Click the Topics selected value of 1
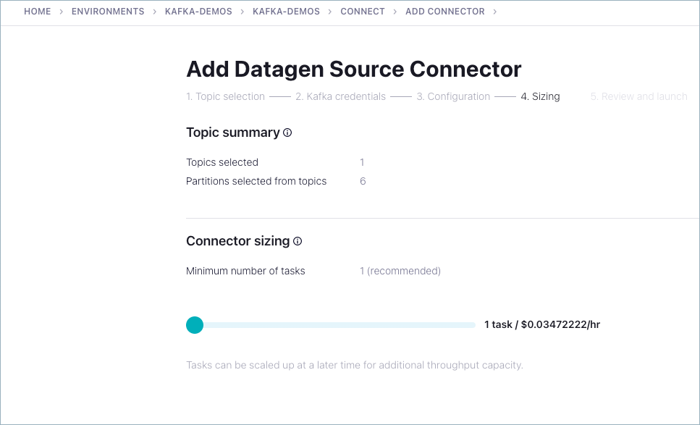700x425 pixels. (x=362, y=162)
